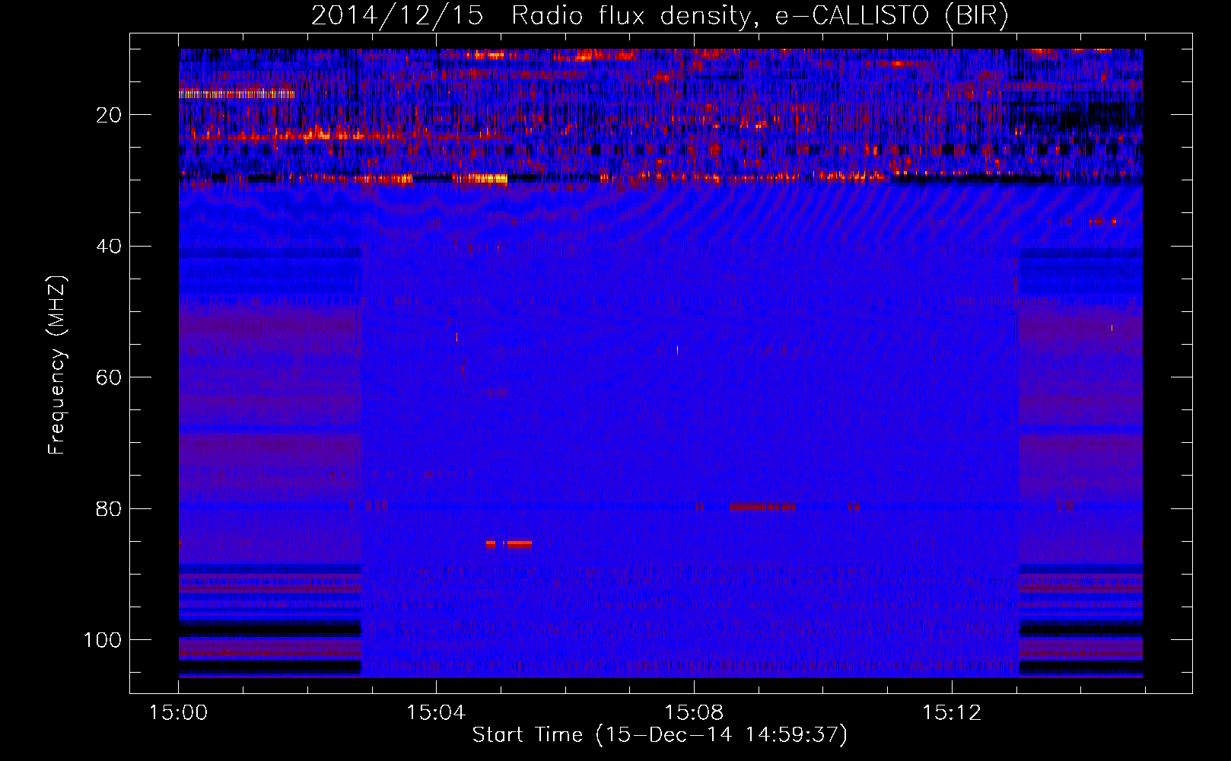1231x761 pixels.
Task: Click the bright red burst near 85 MHz
Action: click(509, 544)
